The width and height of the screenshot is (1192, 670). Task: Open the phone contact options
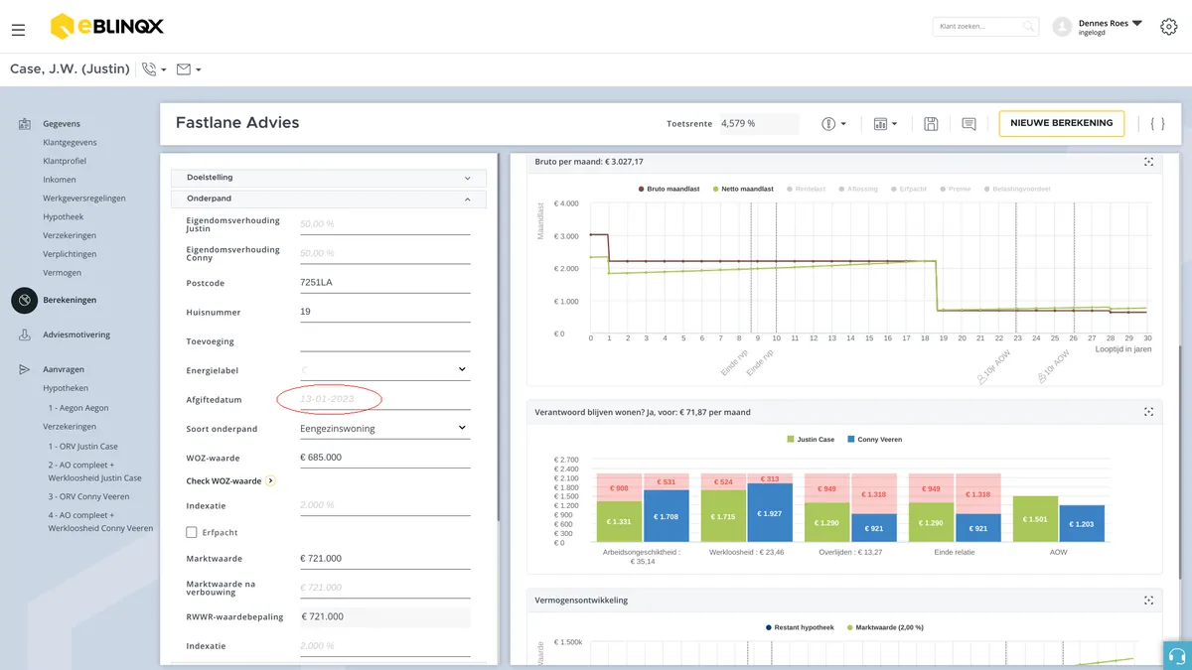(x=154, y=69)
